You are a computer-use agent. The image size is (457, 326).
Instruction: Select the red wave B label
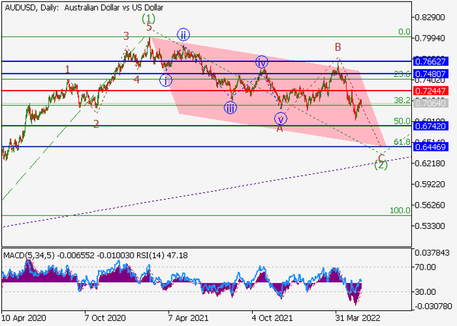[x=338, y=48]
